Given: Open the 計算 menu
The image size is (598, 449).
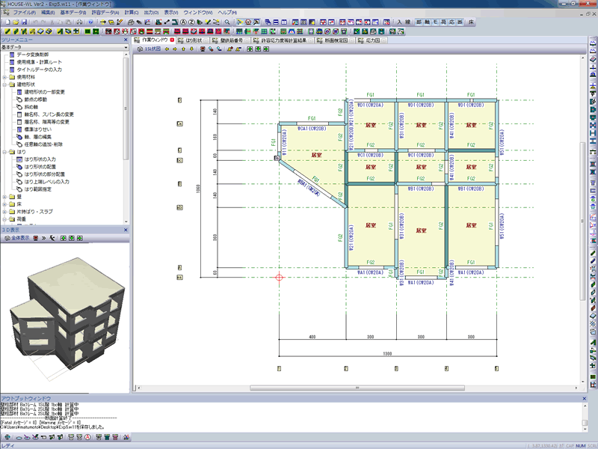Looking at the screenshot, I should [x=132, y=13].
